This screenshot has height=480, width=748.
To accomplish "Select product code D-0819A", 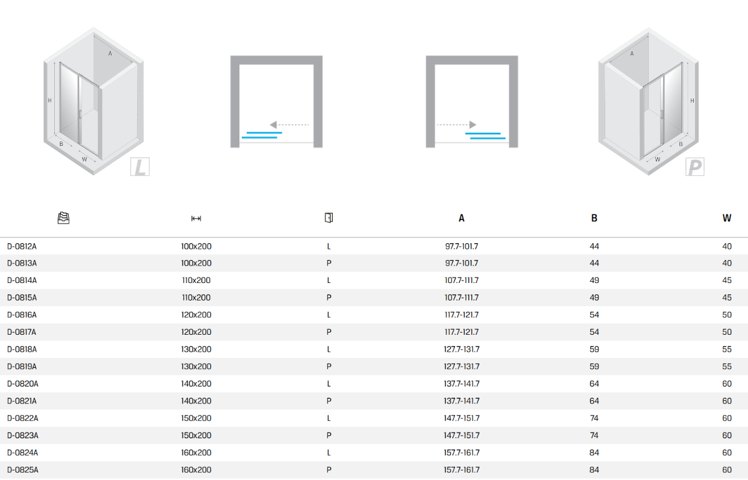I will point(22,367).
